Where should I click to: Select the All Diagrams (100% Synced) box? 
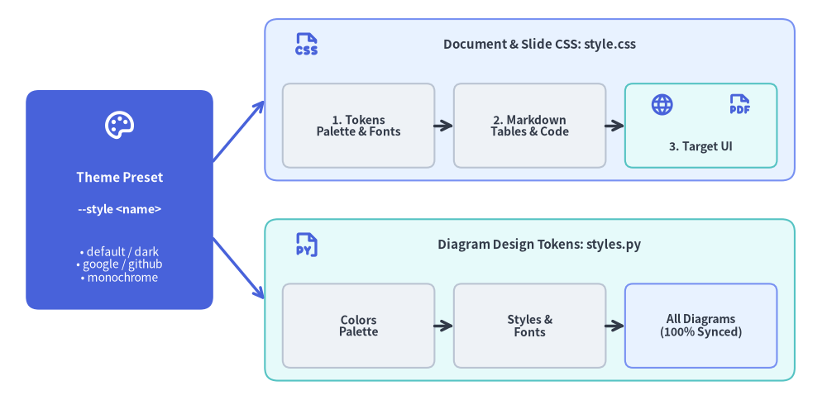tap(701, 326)
